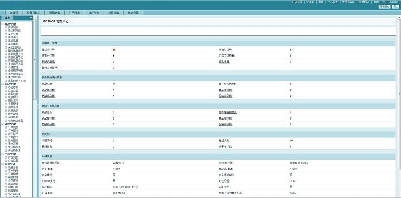401x198 pixels.
Task: Open 商品自动上下架 in the sidebar
Action: [17, 81]
